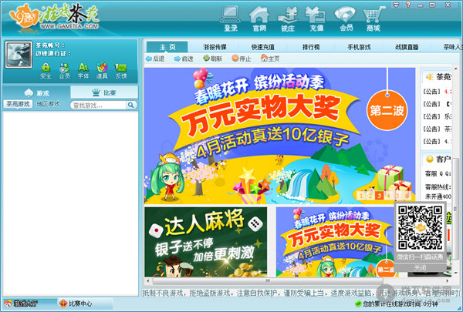
Task: Click the WeChat QR code image
Action: (421, 227)
